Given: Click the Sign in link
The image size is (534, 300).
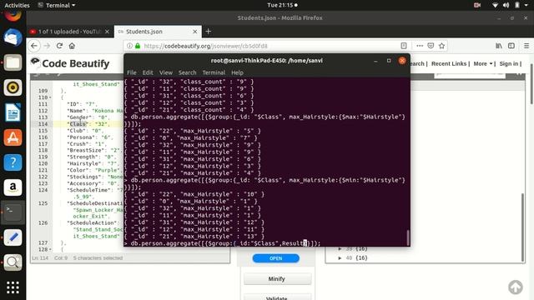Looking at the screenshot, I should (x=509, y=63).
